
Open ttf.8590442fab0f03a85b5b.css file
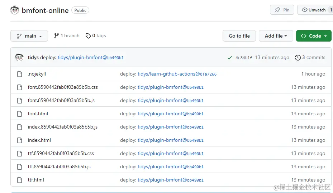[x=61, y=154]
